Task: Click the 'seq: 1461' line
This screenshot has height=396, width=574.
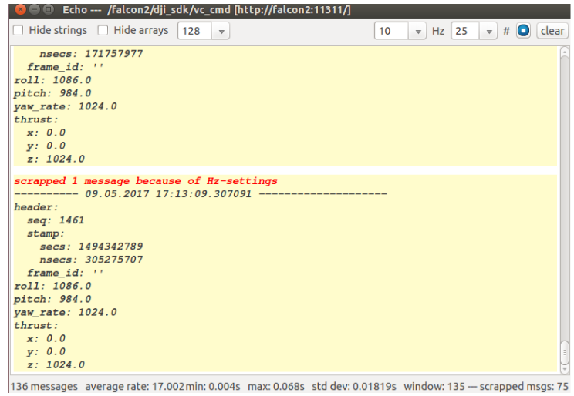Action: [x=56, y=220]
